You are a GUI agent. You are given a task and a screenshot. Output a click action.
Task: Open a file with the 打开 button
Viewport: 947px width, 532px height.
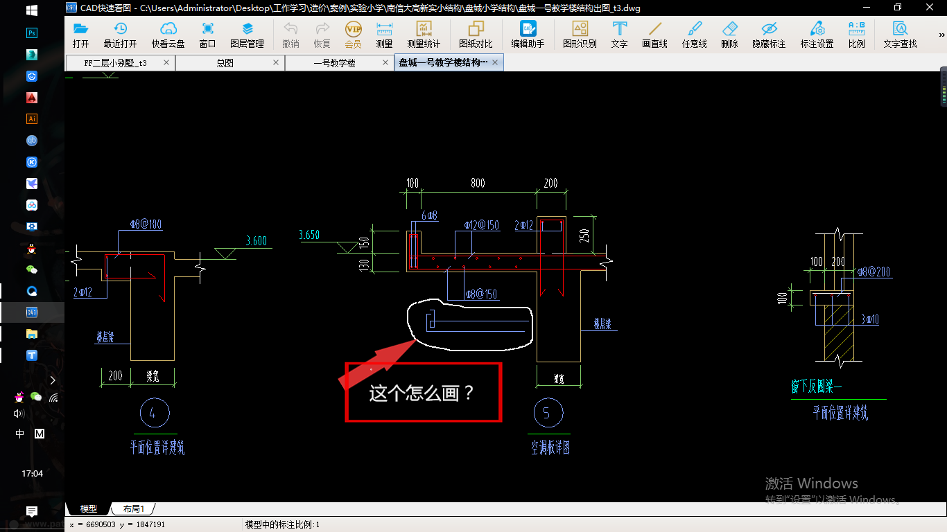pyautogui.click(x=81, y=35)
